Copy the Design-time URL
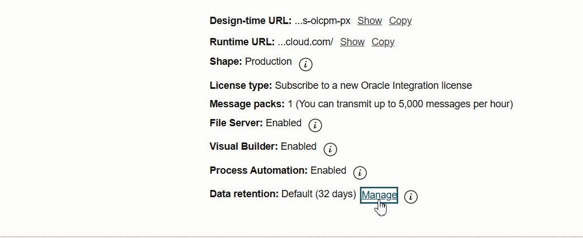Image resolution: width=583 pixels, height=238 pixels. (401, 21)
